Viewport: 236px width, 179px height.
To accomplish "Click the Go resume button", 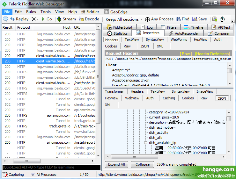I will point(47,19).
